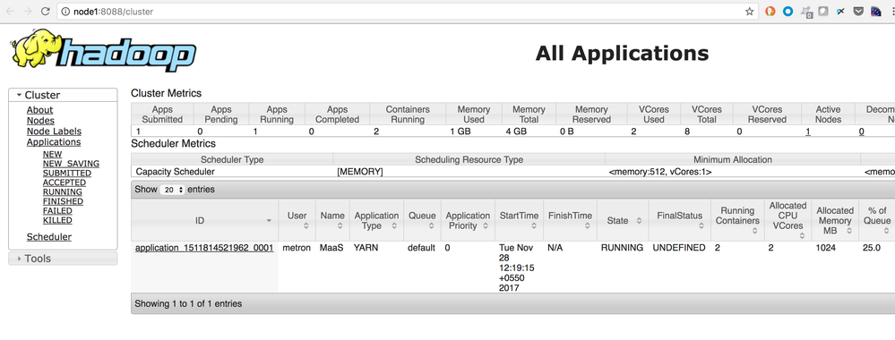Open the Nodes link in sidebar
The width and height of the screenshot is (895, 340).
point(40,121)
